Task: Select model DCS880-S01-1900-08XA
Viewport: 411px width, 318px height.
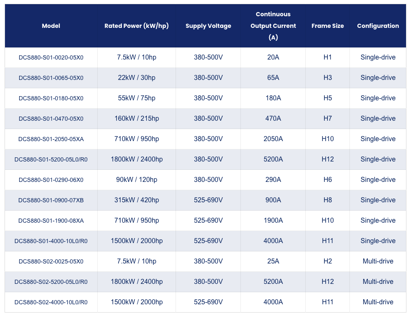Action: click(51, 221)
